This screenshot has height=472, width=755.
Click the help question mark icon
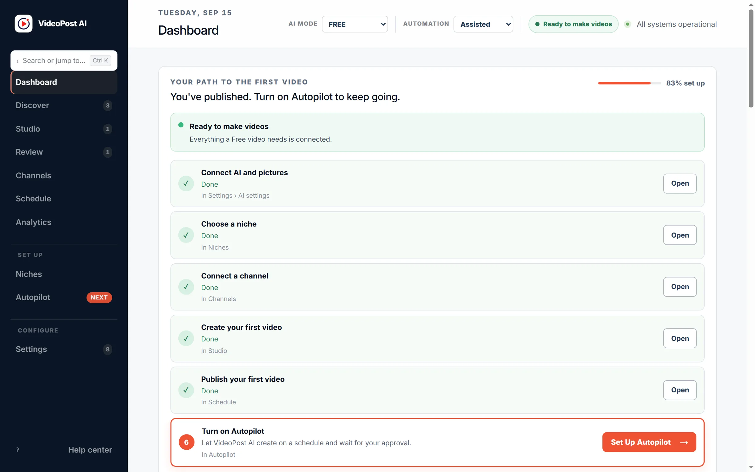(x=18, y=450)
